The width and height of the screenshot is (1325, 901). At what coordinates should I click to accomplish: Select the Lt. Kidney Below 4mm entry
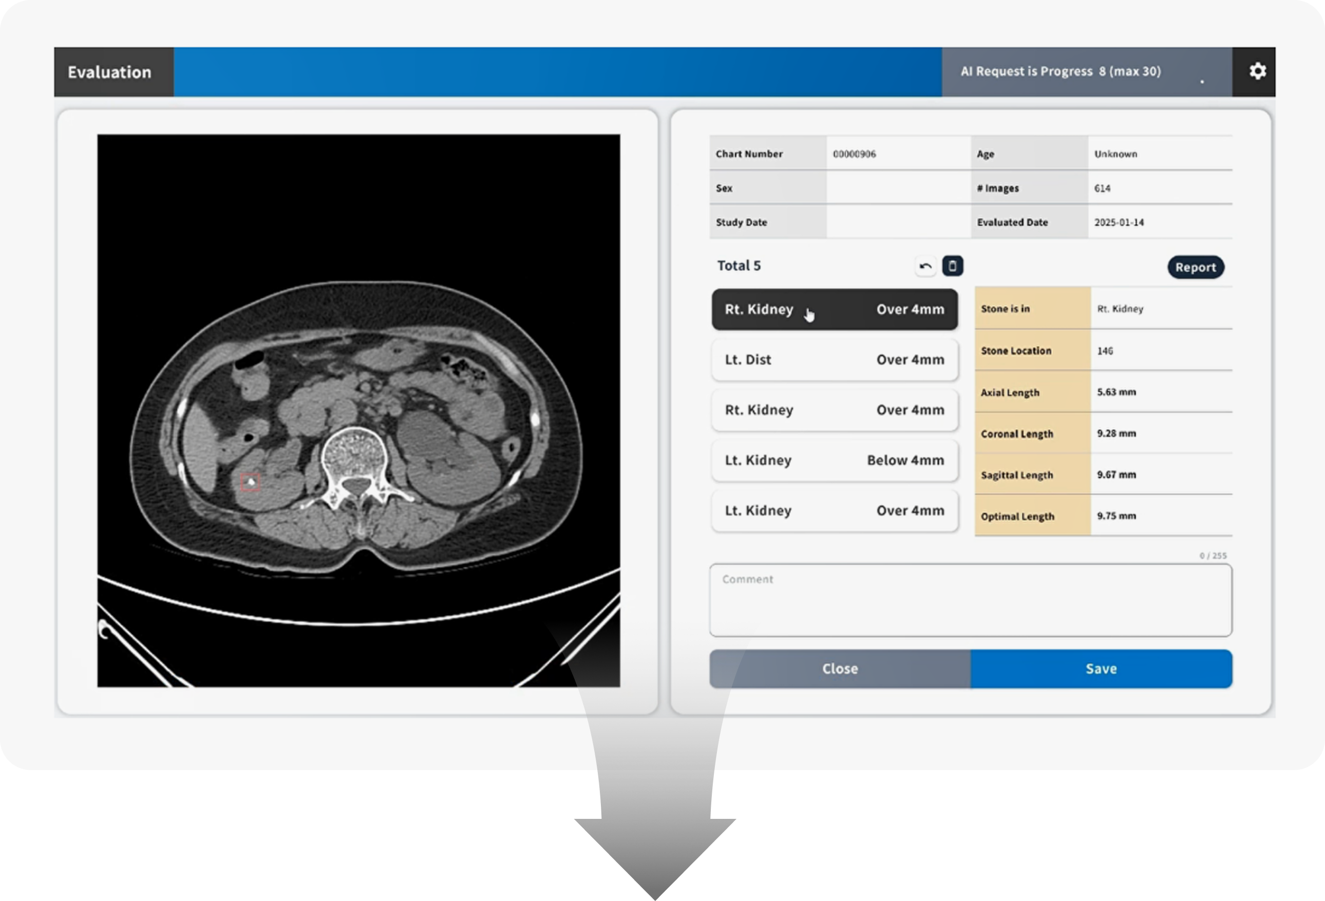coord(834,460)
